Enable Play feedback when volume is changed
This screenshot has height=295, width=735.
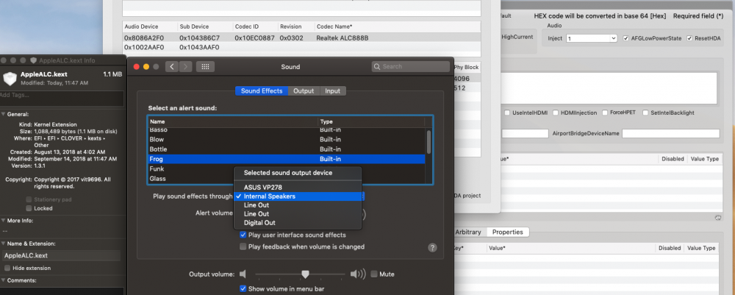[243, 246]
